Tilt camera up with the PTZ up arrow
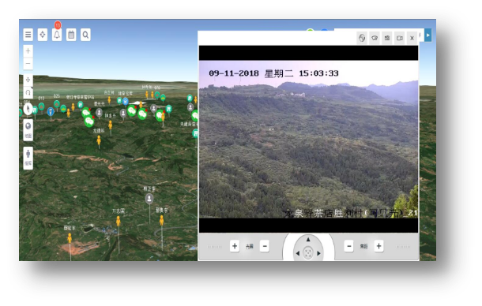The image size is (482, 306). click(x=308, y=240)
